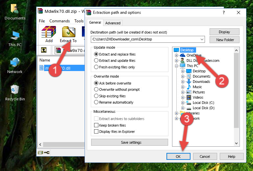Click the WinRAR file list left scroll arrow
Screen dimensions: 253x171
[x=40, y=145]
